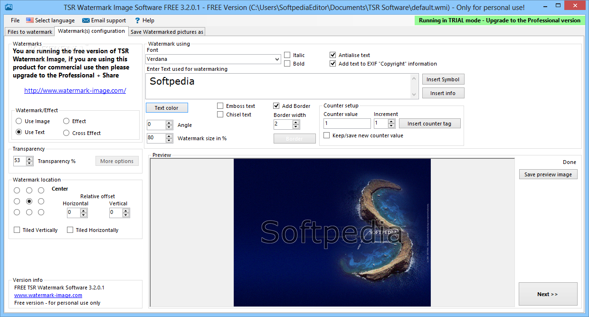Select the top-right watermark location
589x317 pixels.
tap(41, 190)
